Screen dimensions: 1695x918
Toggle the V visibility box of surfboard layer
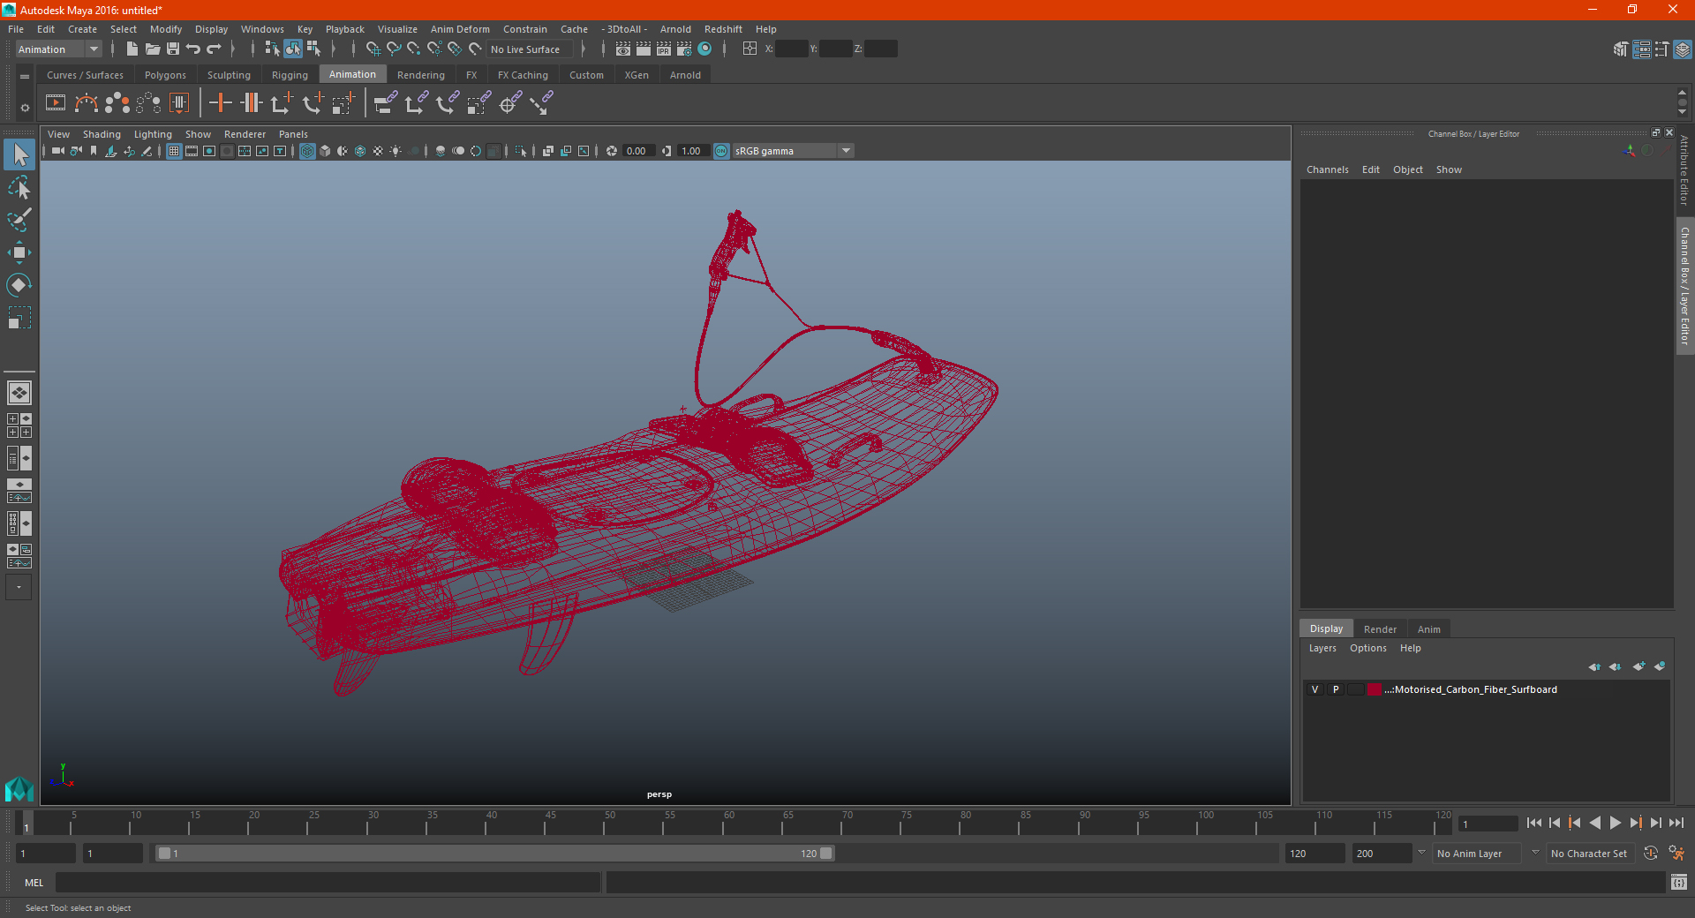click(x=1315, y=689)
